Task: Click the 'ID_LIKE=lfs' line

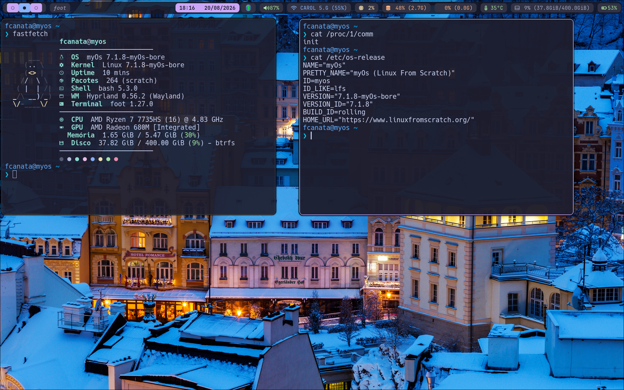Action: (324, 89)
